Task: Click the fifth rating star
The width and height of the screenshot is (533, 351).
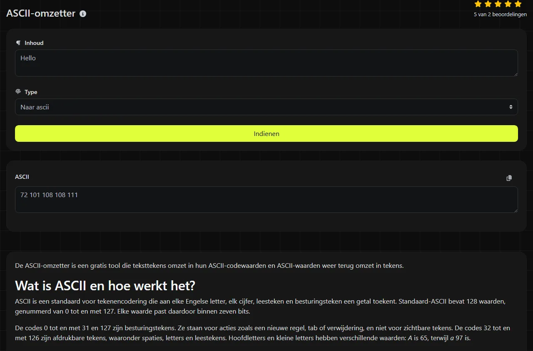Action: (x=518, y=4)
